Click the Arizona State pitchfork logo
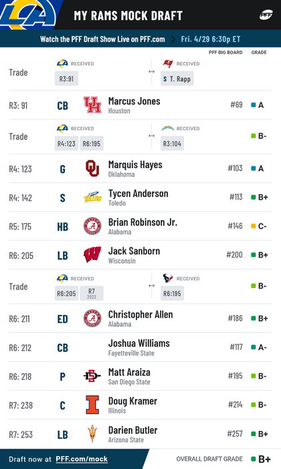Viewport: 281px width, 469px height. (92, 433)
